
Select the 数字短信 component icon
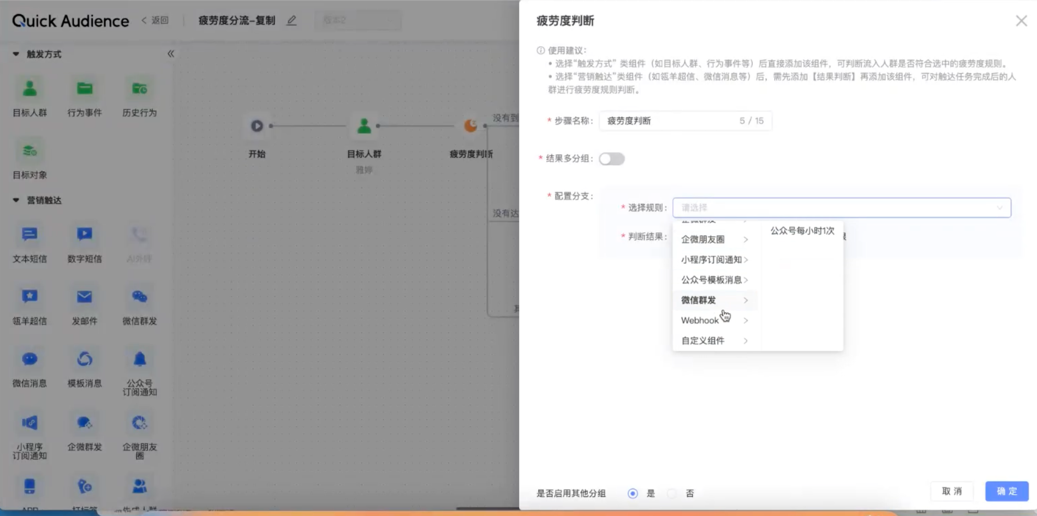(85, 235)
